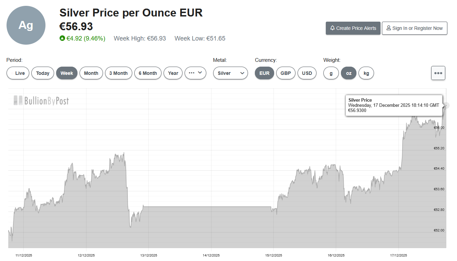
Task: Click the Ag silver element circle icon
Action: coord(26,25)
